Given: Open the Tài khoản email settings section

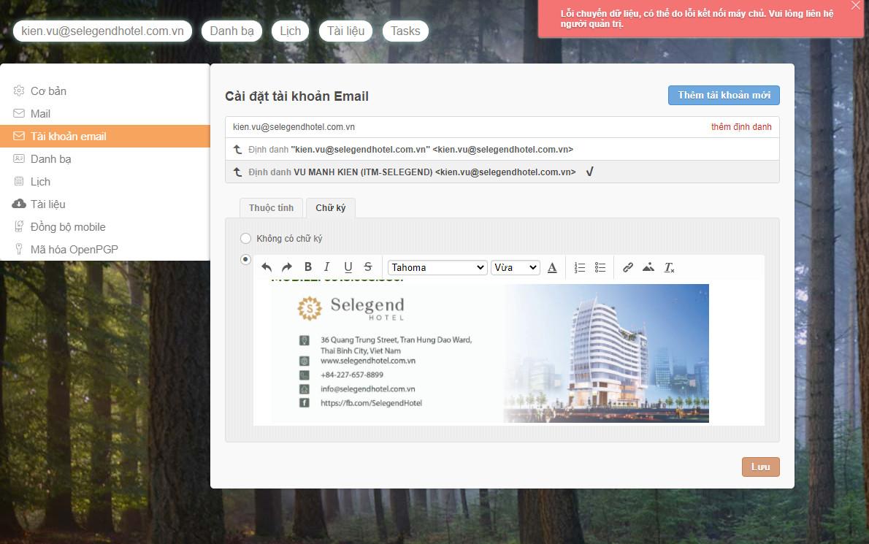Looking at the screenshot, I should [105, 137].
